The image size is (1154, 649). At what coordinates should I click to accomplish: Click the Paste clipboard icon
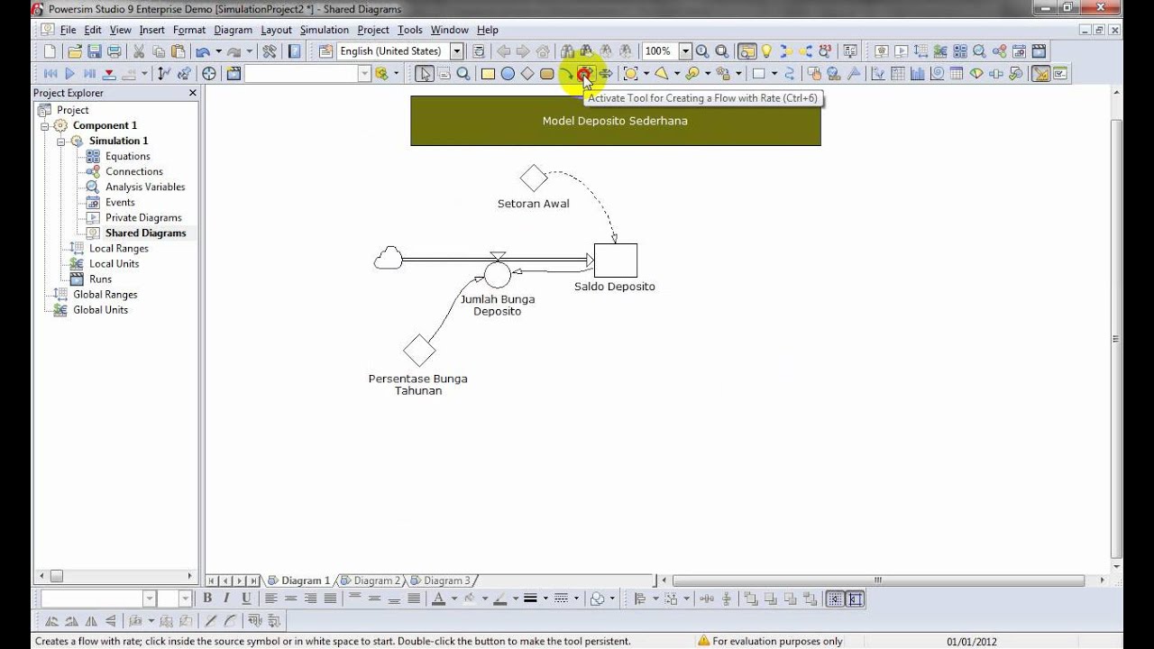click(179, 51)
